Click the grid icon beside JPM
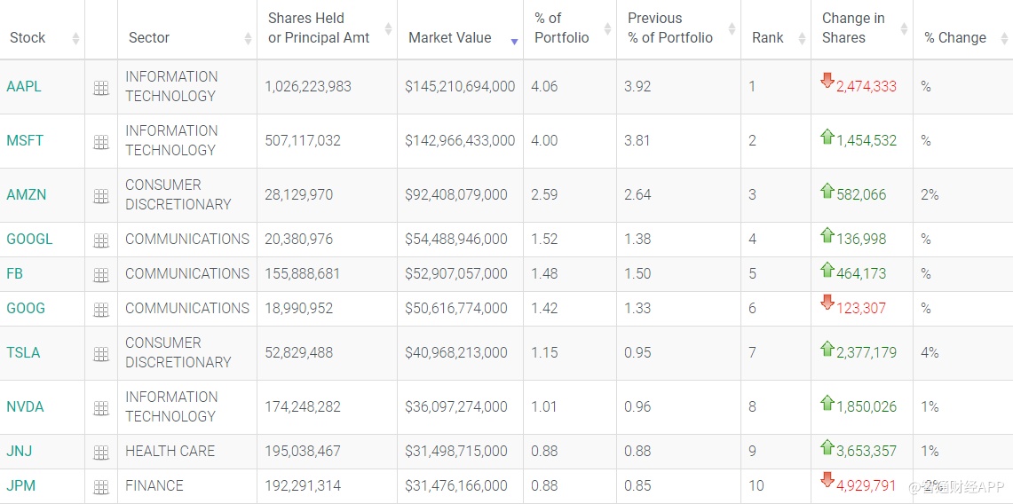The width and height of the screenshot is (1013, 504). pos(101,487)
